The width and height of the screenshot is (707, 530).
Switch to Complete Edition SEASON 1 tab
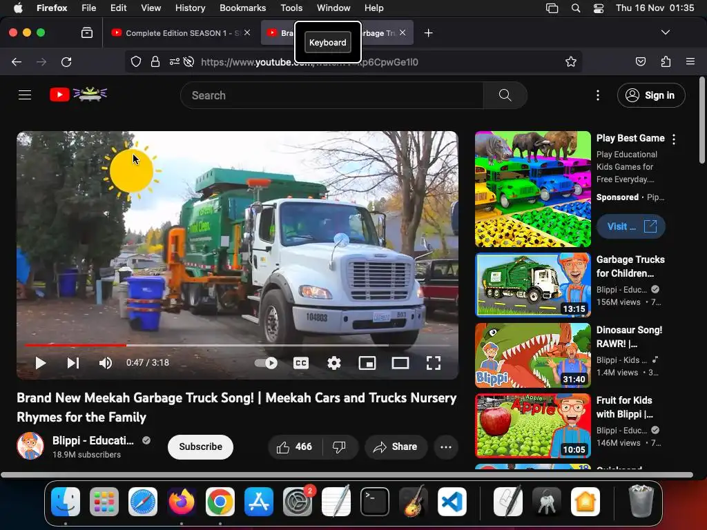click(180, 33)
